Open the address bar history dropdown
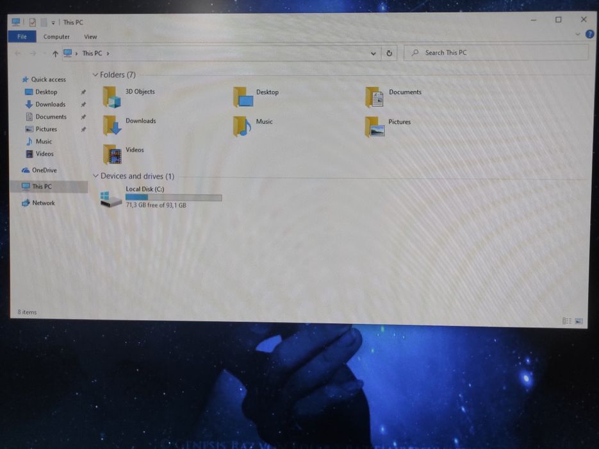Viewport: 599px width, 449px height. pos(373,53)
